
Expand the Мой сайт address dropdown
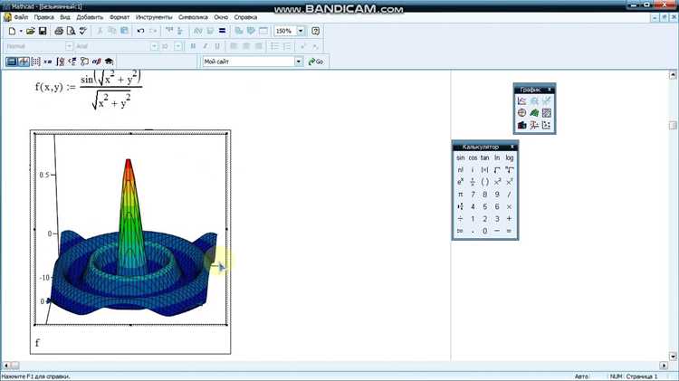(299, 62)
